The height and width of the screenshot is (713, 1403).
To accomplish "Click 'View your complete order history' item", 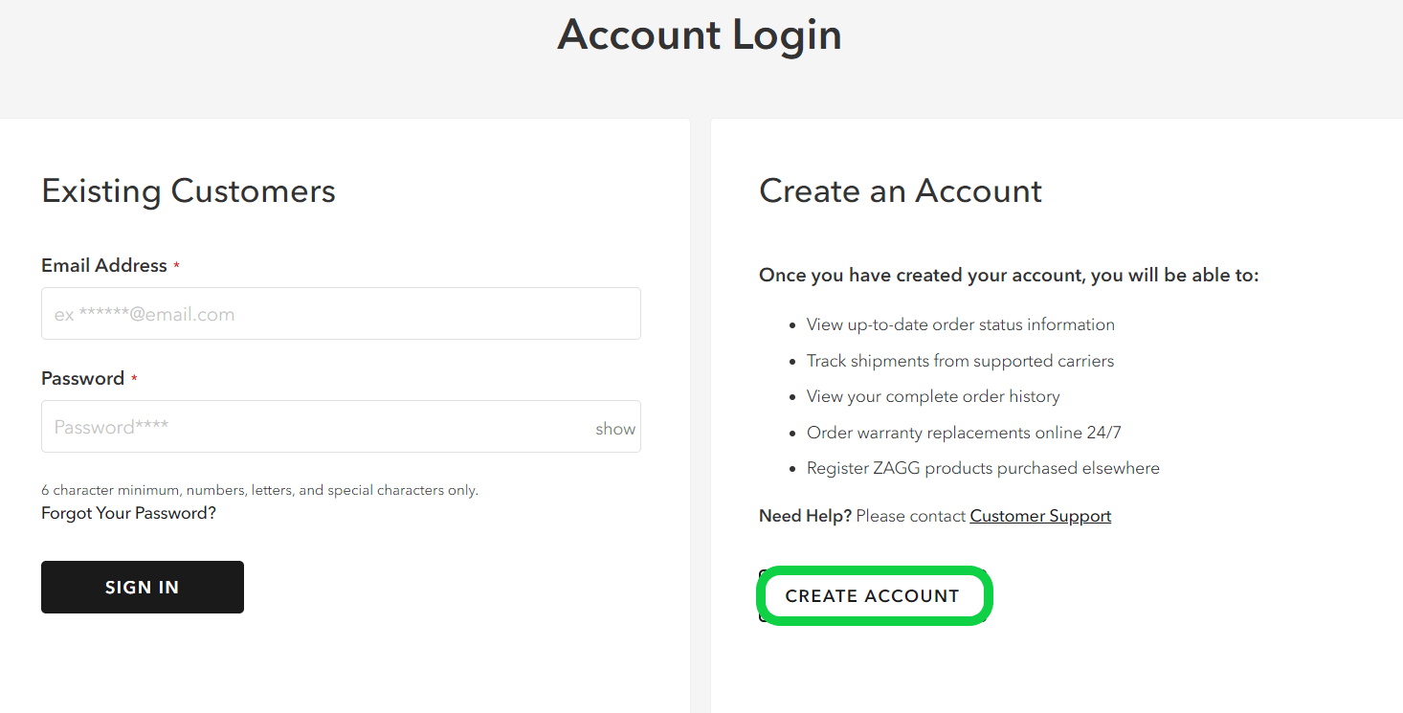I will (933, 396).
